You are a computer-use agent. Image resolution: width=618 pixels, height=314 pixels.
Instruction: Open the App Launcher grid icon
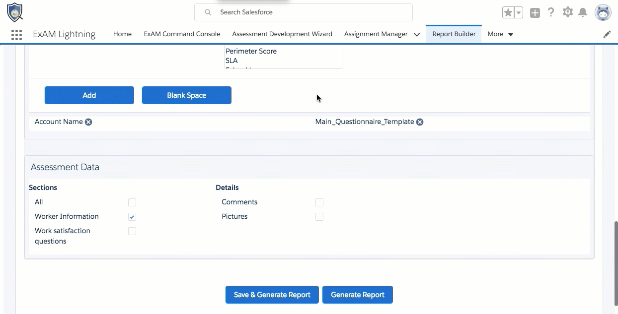(x=16, y=34)
